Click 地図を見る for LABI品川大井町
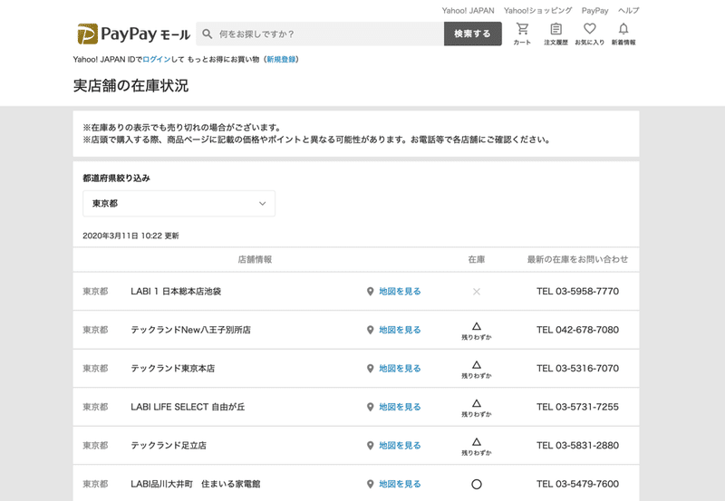Screen dimensions: 725x501 (x=400, y=484)
